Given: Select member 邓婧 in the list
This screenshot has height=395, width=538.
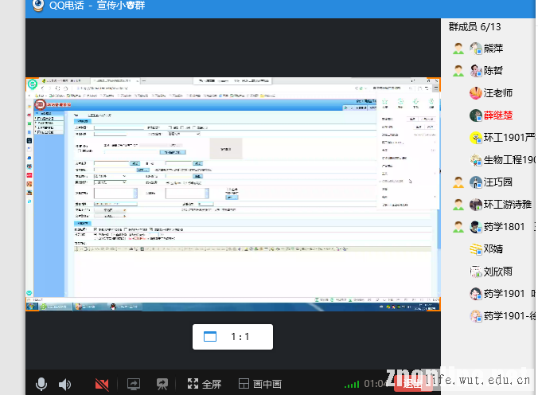Looking at the screenshot, I should pyautogui.click(x=493, y=248).
